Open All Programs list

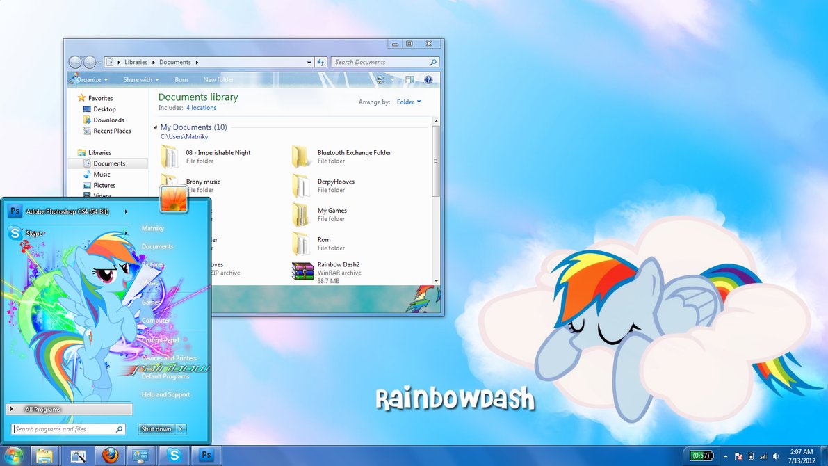70,410
